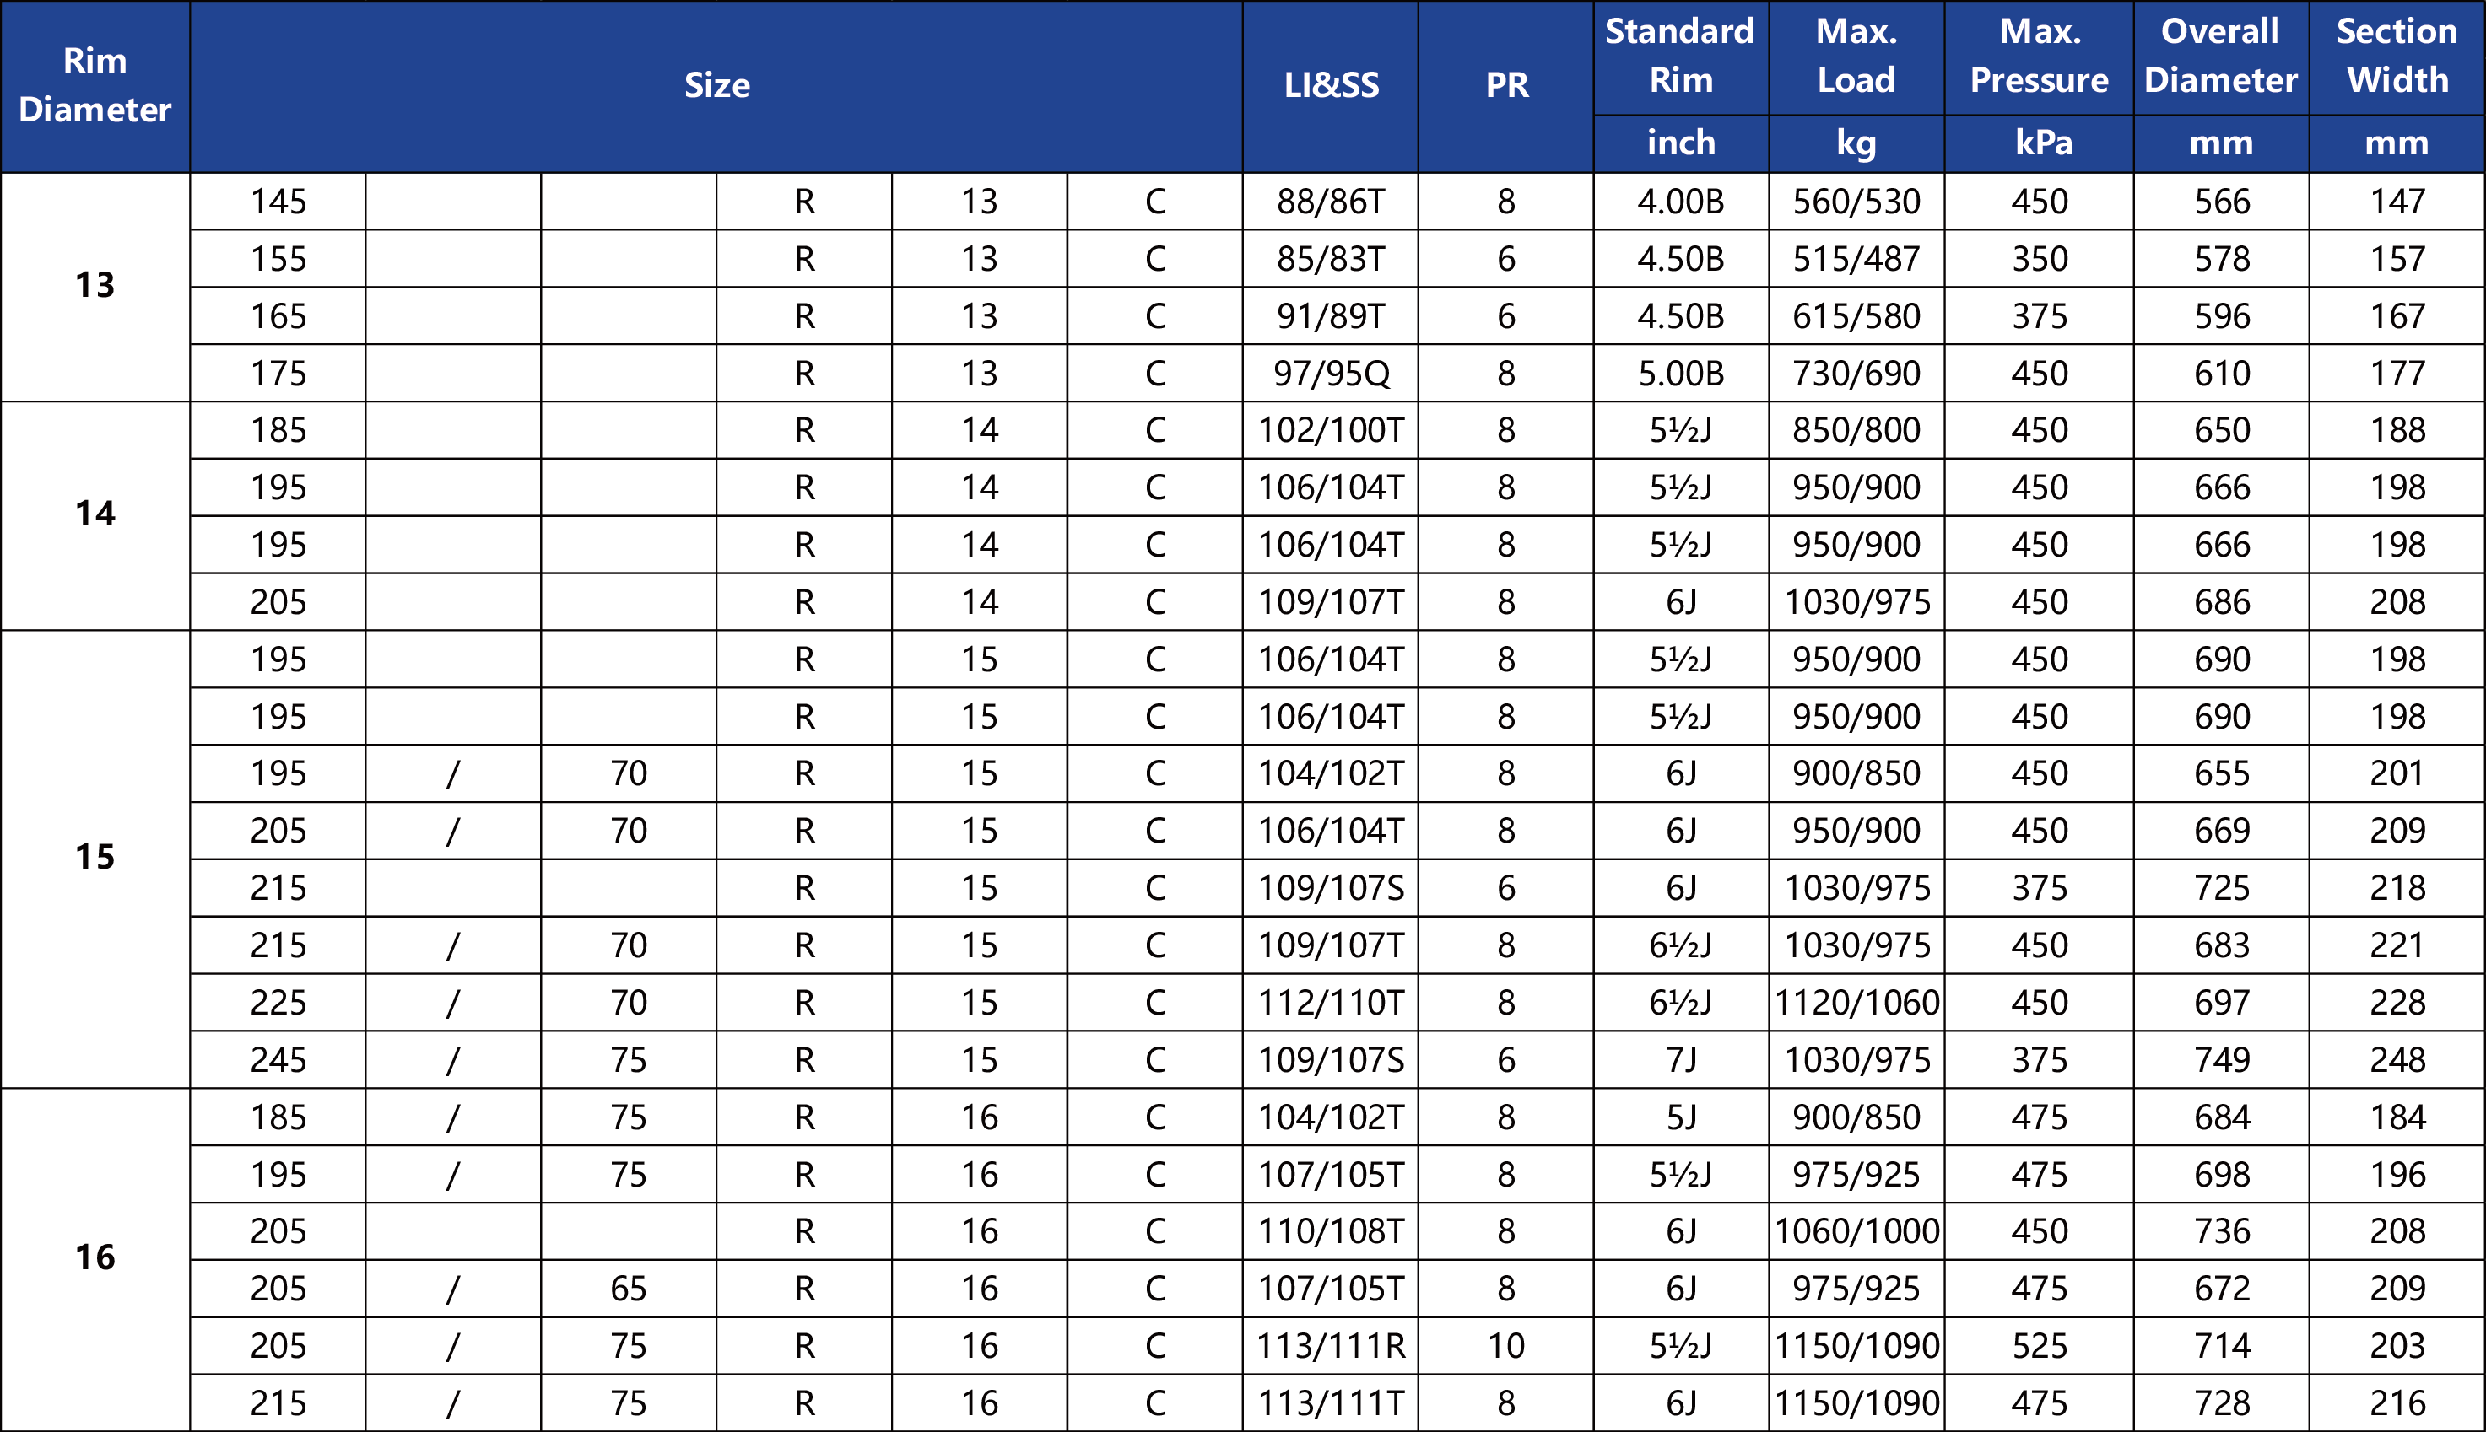This screenshot has width=2486, height=1432.
Task: Select the 'Overall Diameter' header
Action: coord(2221,57)
